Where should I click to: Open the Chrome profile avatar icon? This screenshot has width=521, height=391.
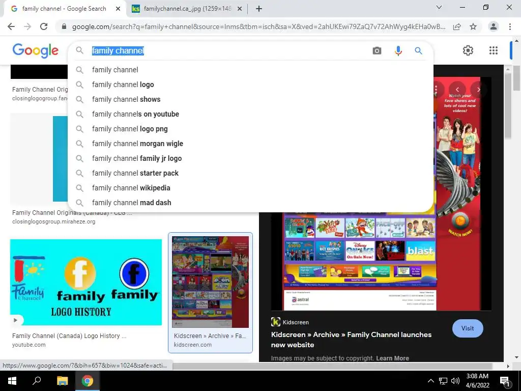click(x=494, y=26)
